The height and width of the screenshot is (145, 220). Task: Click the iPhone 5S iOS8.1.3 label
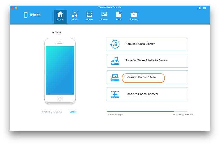tap(52, 112)
